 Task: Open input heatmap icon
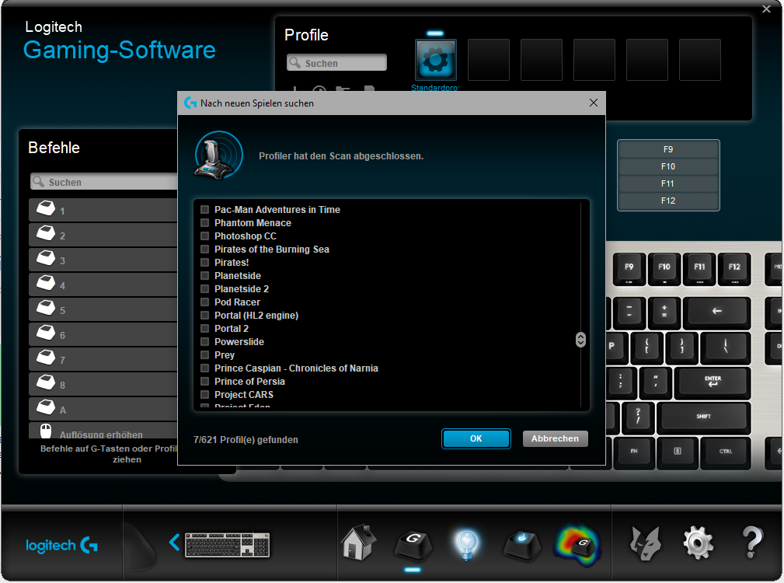point(577,545)
